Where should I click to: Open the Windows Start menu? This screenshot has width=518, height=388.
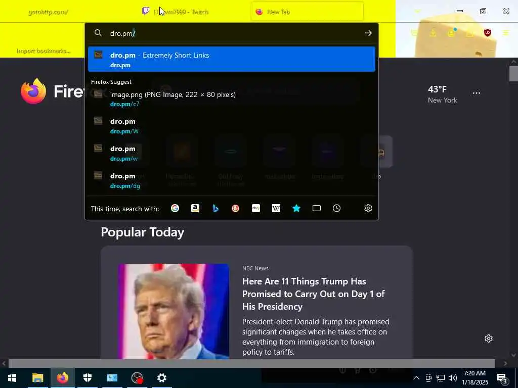click(x=12, y=378)
